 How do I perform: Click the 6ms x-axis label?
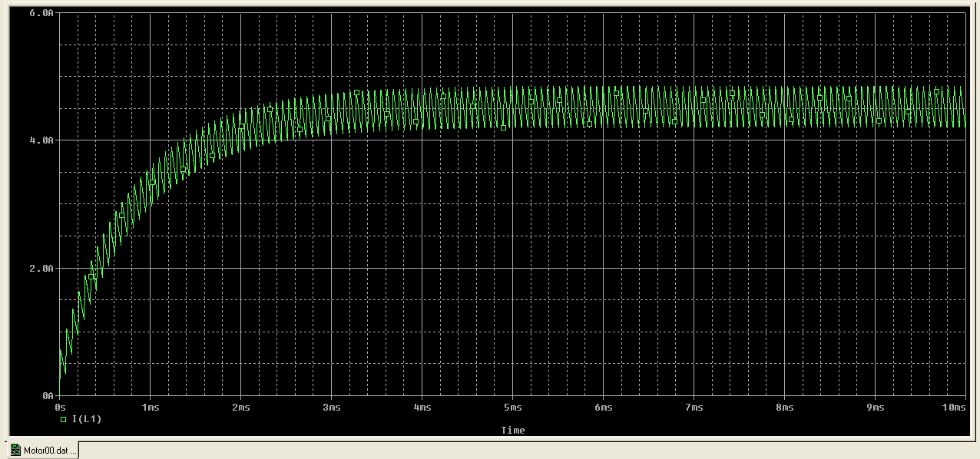(x=603, y=408)
